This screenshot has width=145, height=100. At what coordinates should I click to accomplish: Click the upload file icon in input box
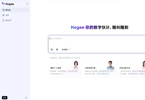(x=52, y=49)
